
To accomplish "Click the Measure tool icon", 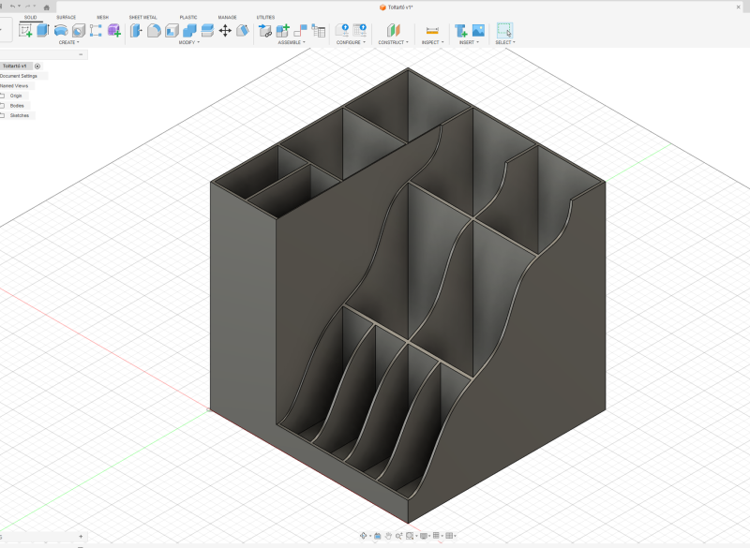I will pyautogui.click(x=432, y=30).
